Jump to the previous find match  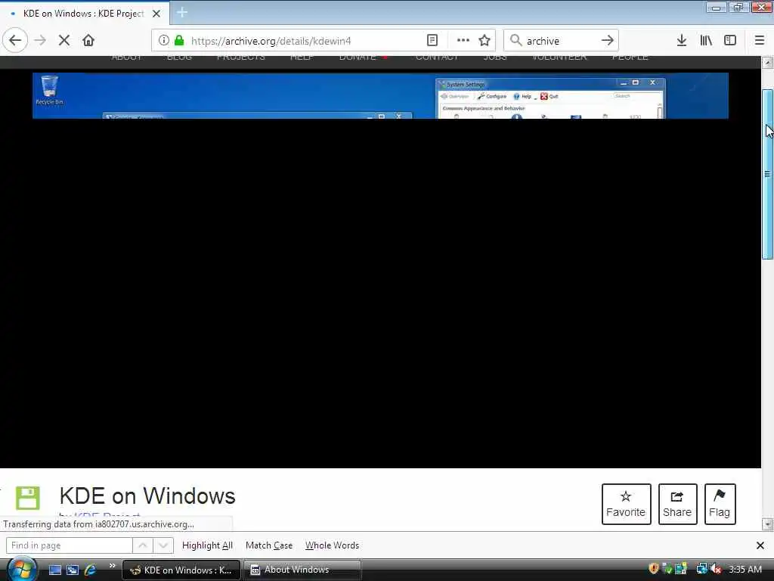pyautogui.click(x=143, y=545)
